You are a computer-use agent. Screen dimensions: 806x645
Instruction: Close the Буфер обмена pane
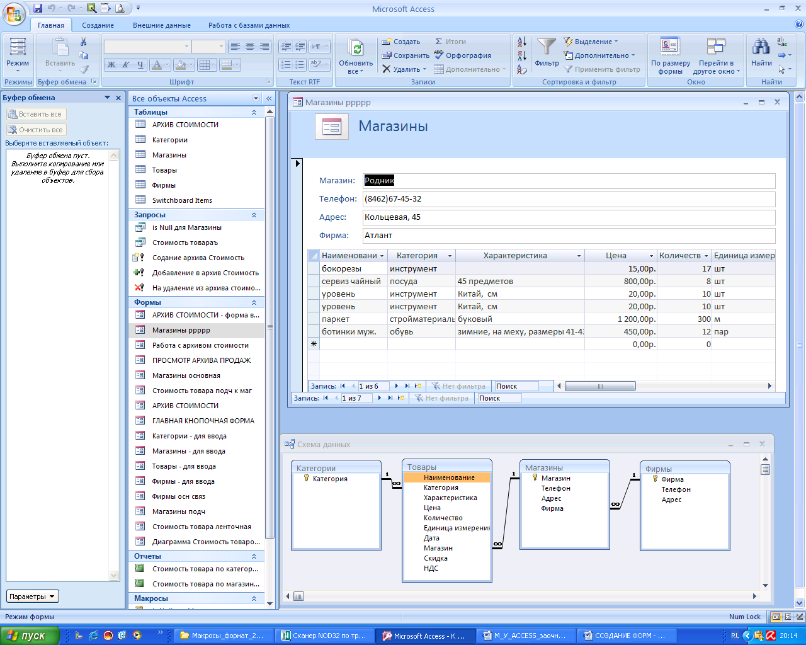pyautogui.click(x=118, y=98)
